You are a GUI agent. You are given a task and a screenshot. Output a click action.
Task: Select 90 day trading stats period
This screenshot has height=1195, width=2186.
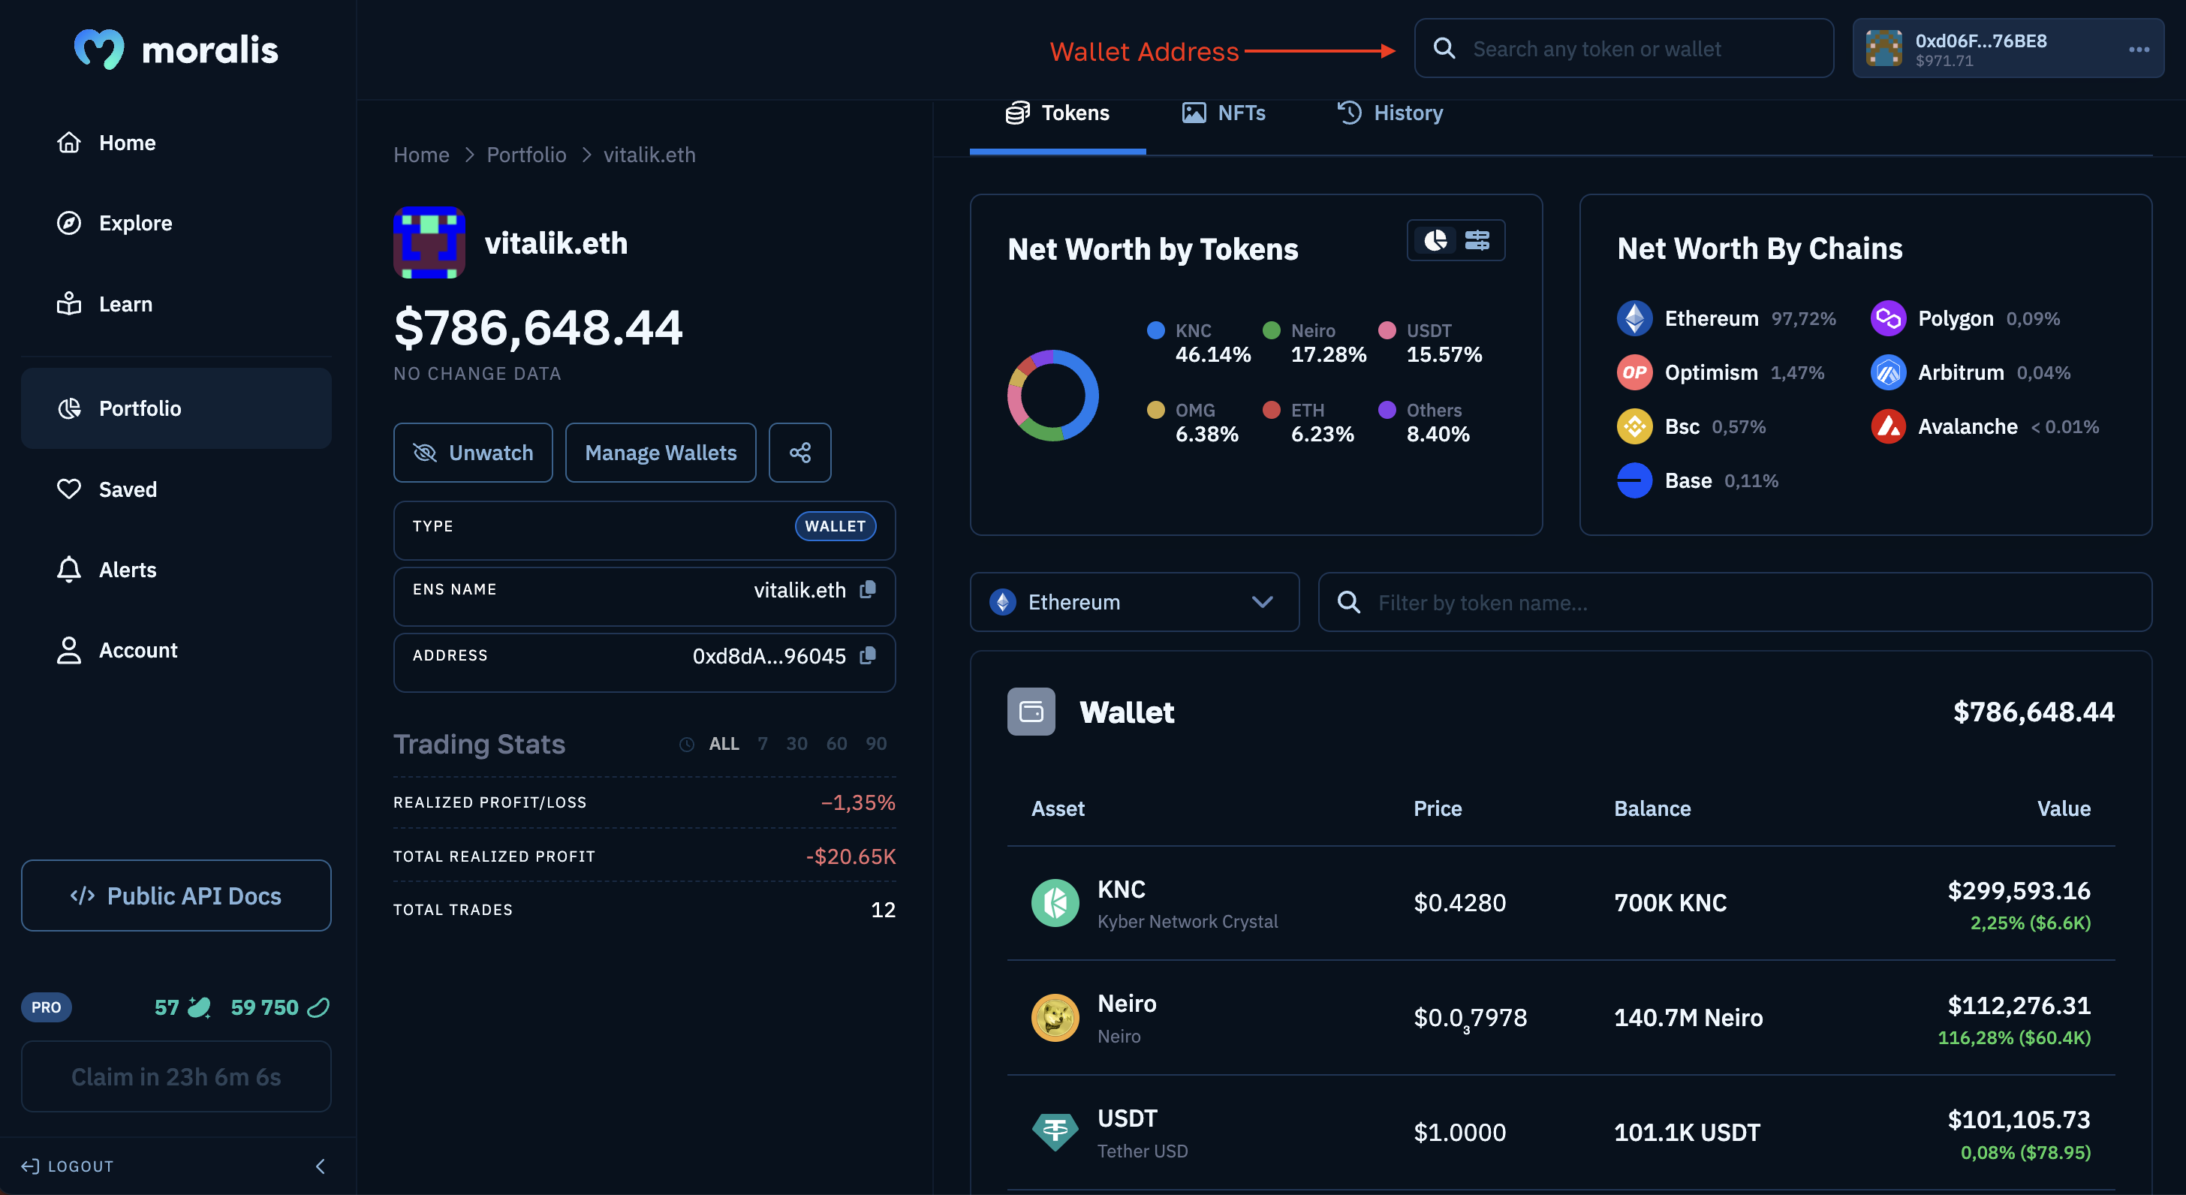[876, 743]
